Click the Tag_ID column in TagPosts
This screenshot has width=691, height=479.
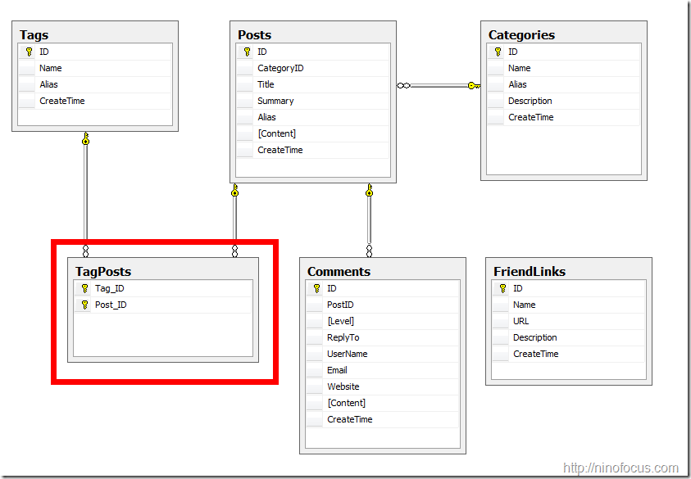(x=163, y=288)
